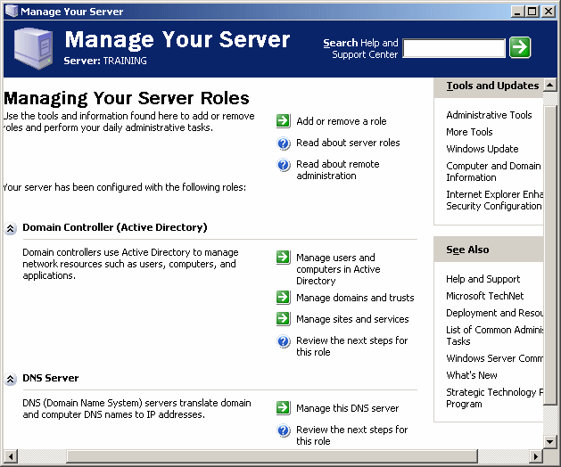Viewport: 561px width, 467px height.
Task: Open Windows Update link
Action: tap(482, 149)
